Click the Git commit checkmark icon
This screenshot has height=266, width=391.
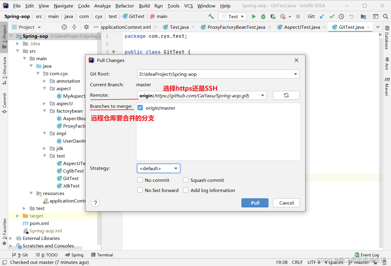point(332,16)
